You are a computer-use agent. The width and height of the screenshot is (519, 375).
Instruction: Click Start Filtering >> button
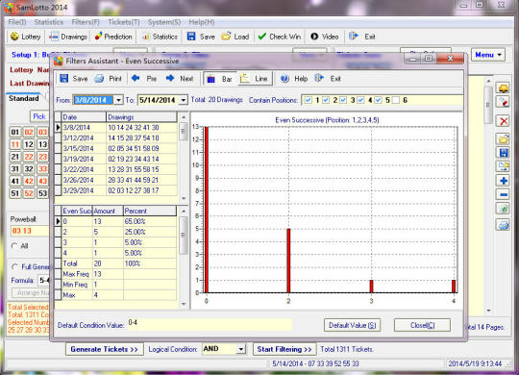click(284, 349)
